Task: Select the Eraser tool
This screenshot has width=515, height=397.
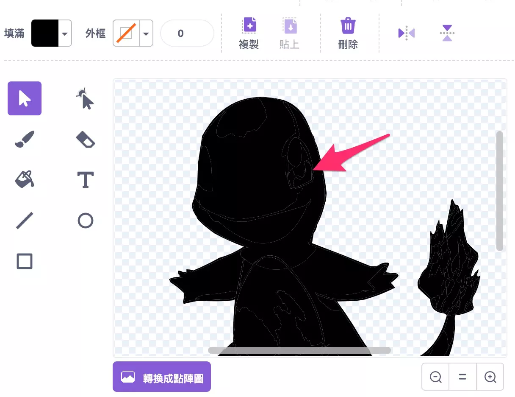Action: 85,139
